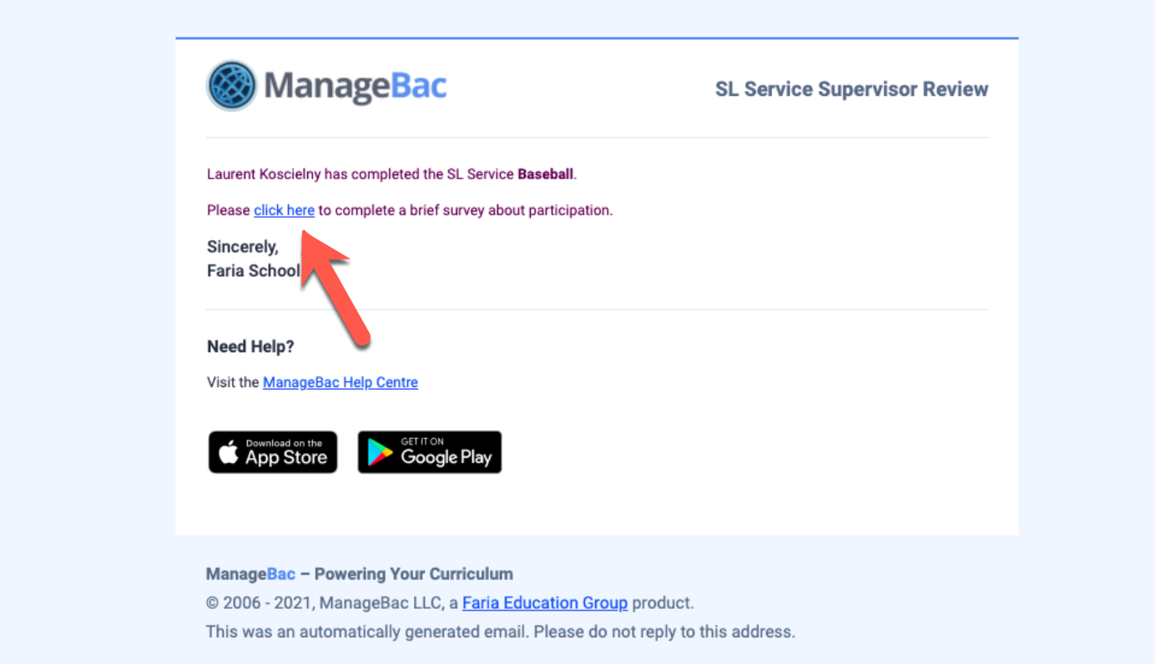Open the 'click here' survey link
This screenshot has width=1155, height=664.
285,210
